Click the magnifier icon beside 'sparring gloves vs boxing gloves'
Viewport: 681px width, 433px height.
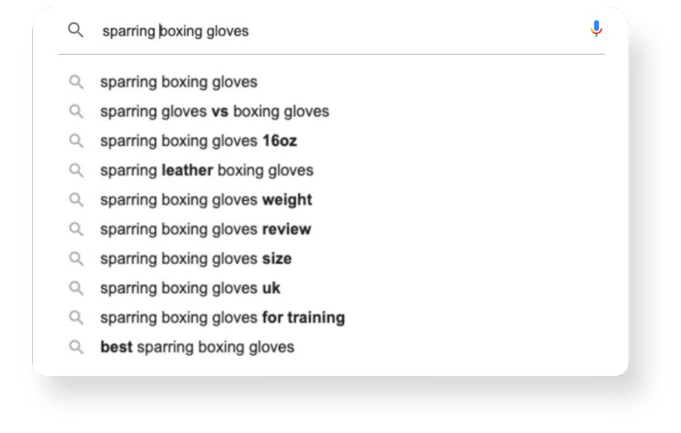(x=76, y=111)
